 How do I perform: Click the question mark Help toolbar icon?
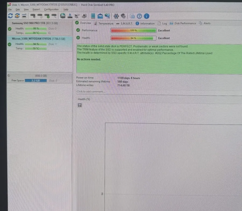point(139,16)
